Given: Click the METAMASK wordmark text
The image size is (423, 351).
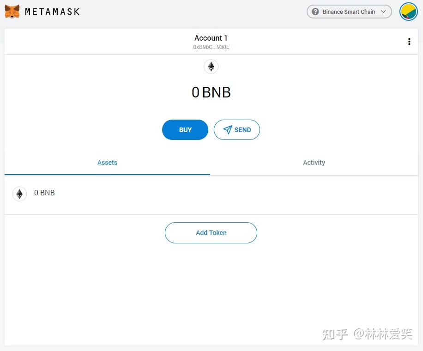Looking at the screenshot, I should pyautogui.click(x=52, y=12).
